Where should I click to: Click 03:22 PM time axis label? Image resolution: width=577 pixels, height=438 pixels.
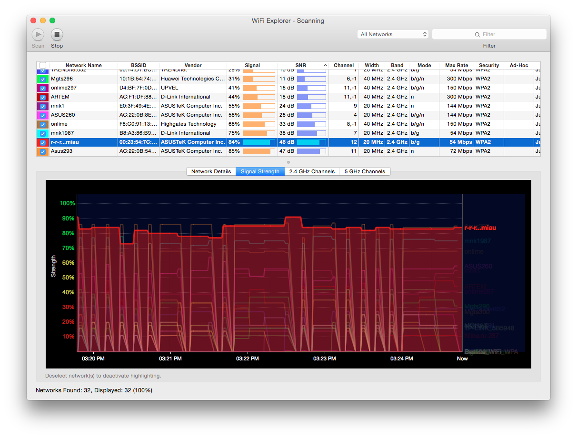point(248,358)
